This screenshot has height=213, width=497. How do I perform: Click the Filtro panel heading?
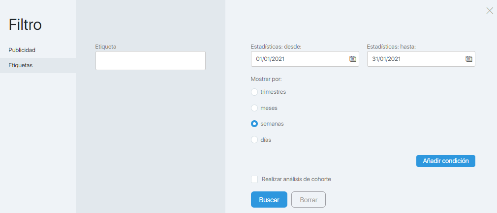pos(25,25)
